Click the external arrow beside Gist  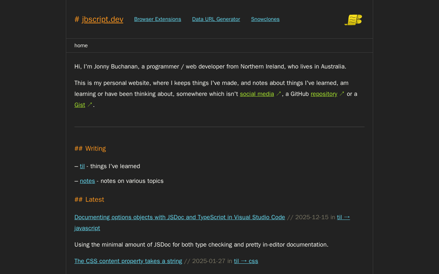pyautogui.click(x=90, y=105)
